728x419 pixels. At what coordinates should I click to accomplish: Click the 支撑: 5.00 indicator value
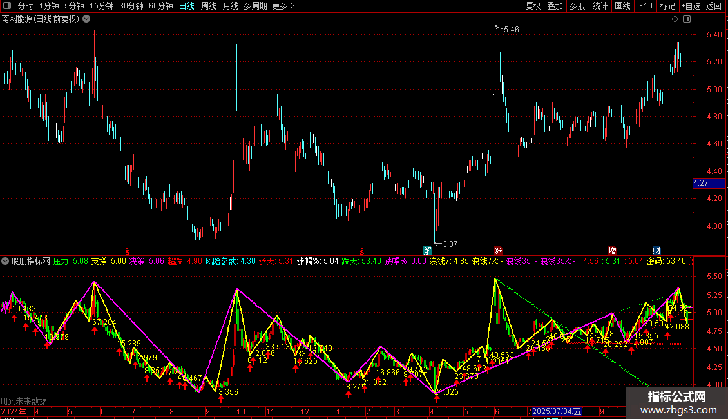109,261
